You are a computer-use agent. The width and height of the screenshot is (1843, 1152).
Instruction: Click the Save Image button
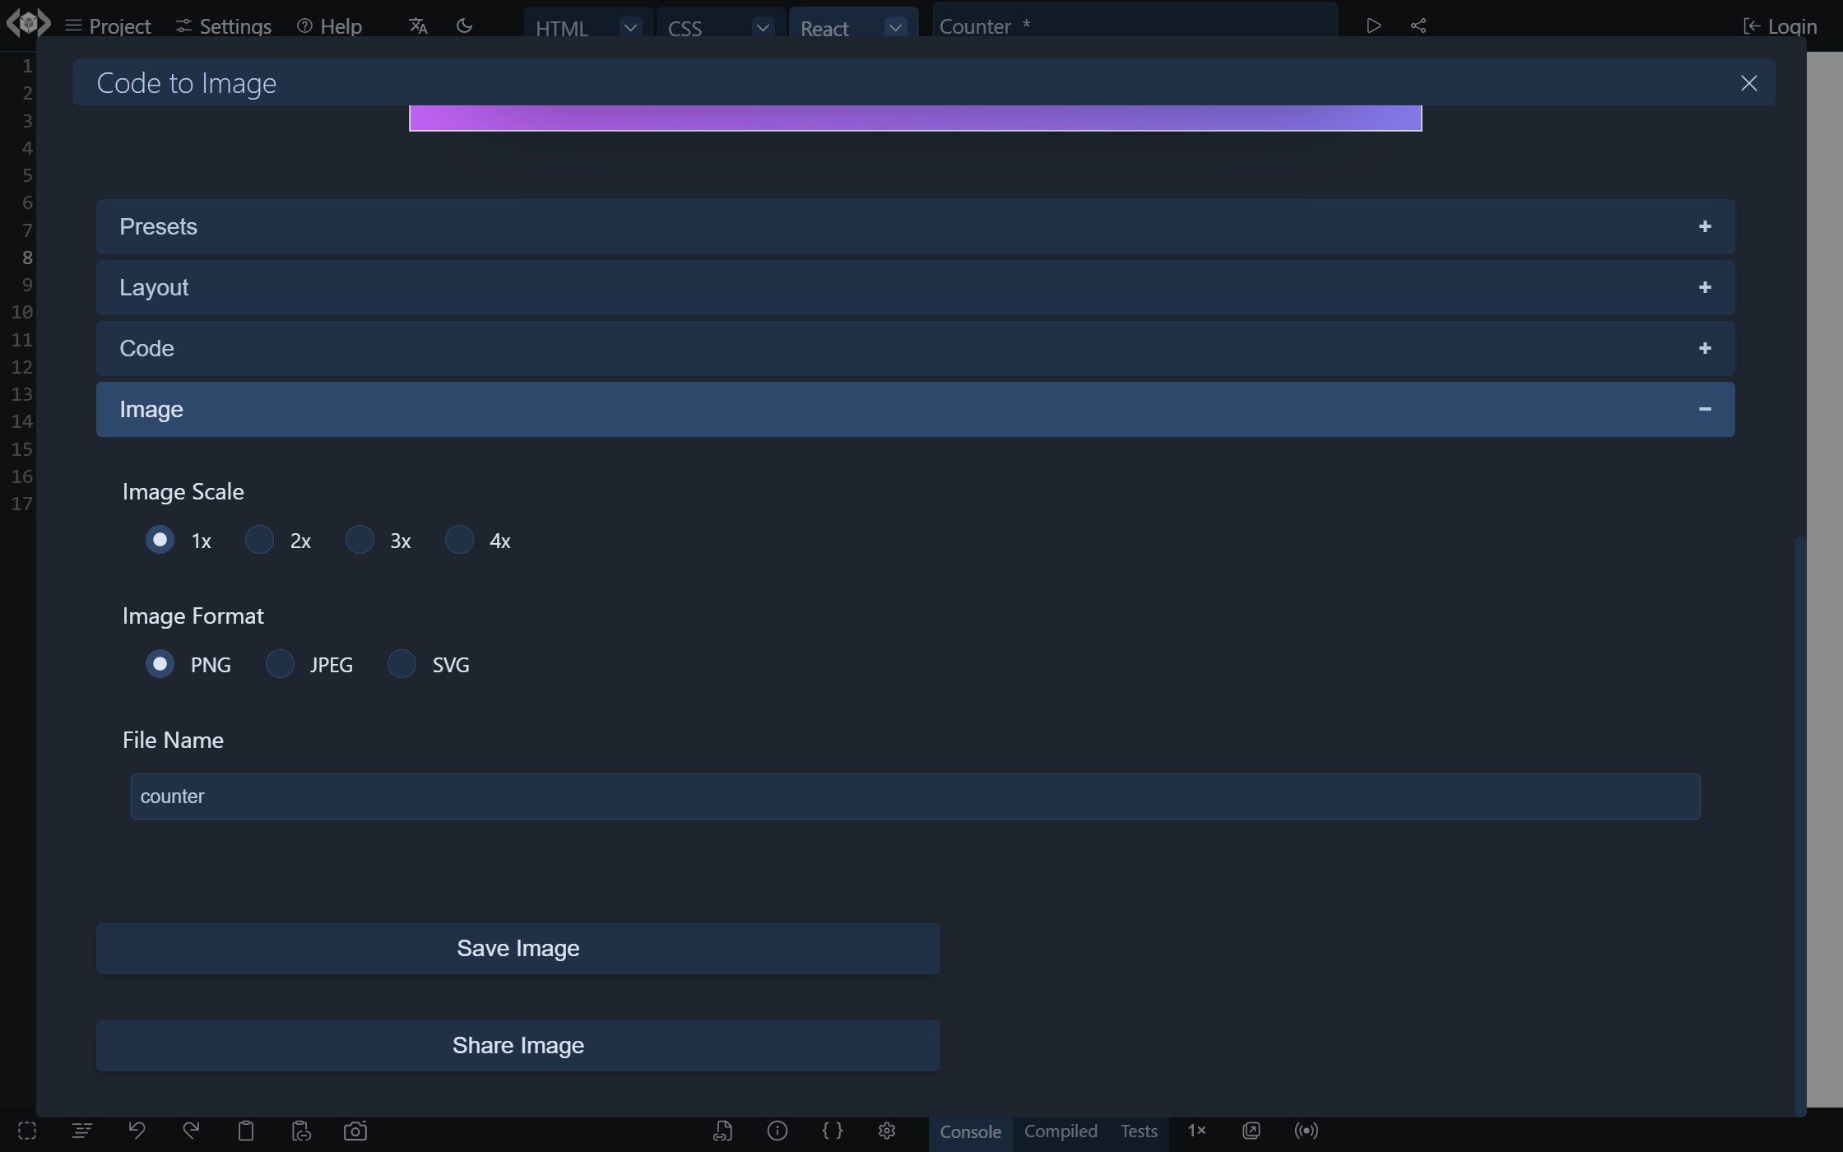point(518,949)
